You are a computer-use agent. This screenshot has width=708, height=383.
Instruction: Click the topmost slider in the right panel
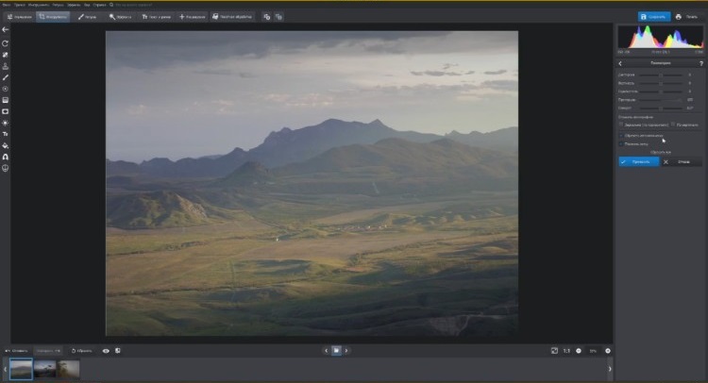click(x=661, y=74)
